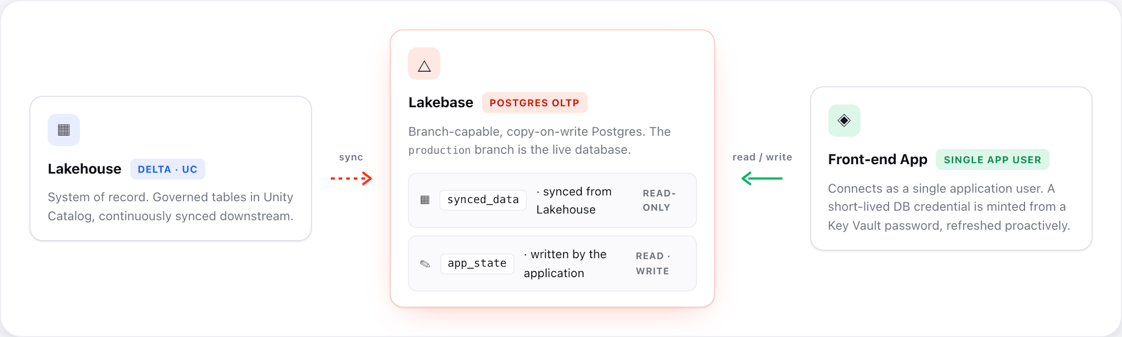Click the red dashed sync arrow
This screenshot has width=1122, height=337.
tap(351, 178)
